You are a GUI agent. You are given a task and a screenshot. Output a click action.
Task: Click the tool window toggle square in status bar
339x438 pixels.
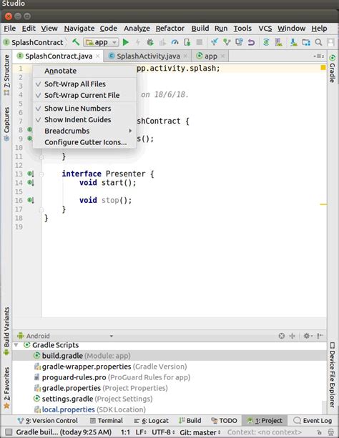[x=9, y=432]
